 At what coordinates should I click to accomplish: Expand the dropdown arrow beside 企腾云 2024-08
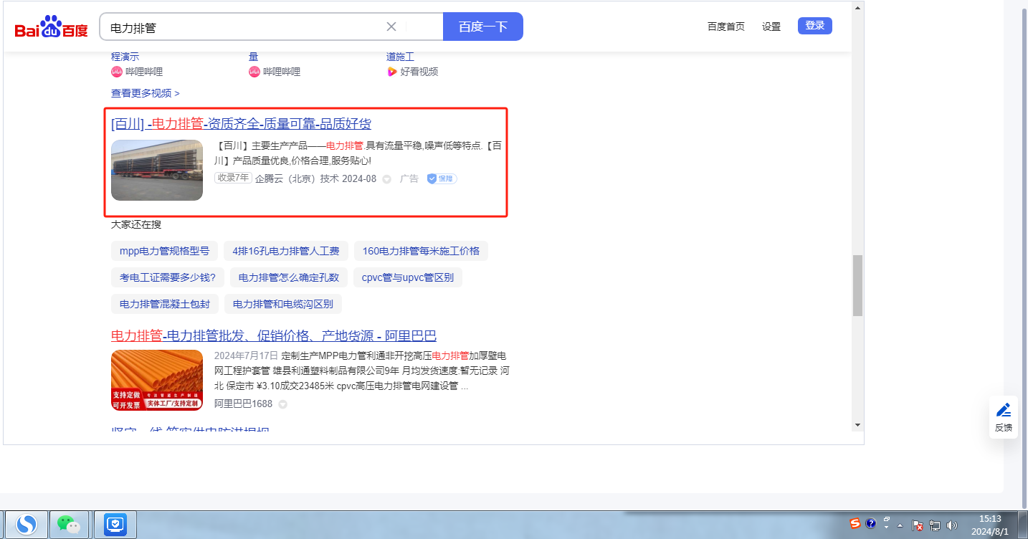tap(386, 179)
